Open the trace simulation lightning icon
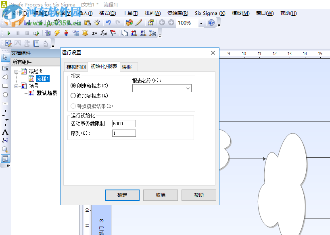The image size is (330, 235). point(57,33)
